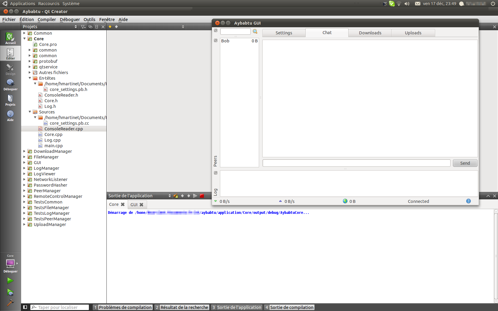Switch to the Downloads tab
Image resolution: width=498 pixels, height=311 pixels.
pos(370,33)
